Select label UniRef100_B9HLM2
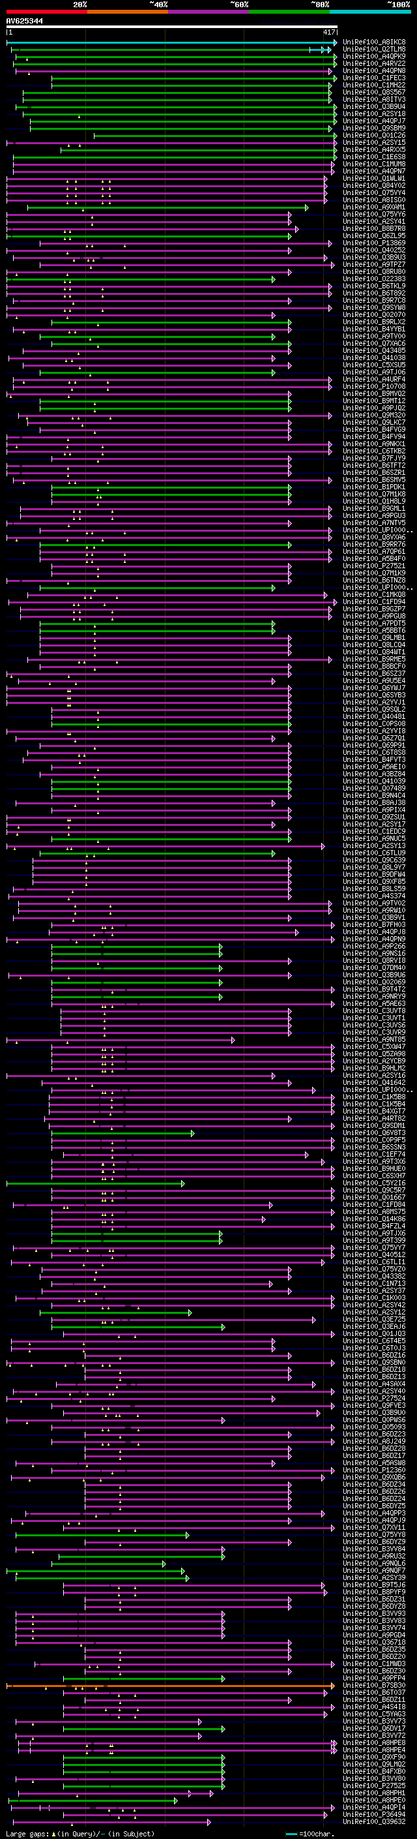This screenshot has height=1839, width=417. pos(374,1068)
